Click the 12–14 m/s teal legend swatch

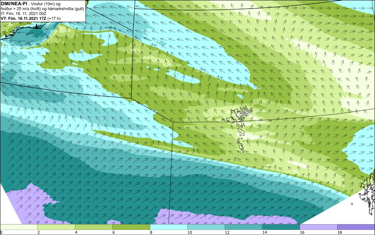(244, 227)
